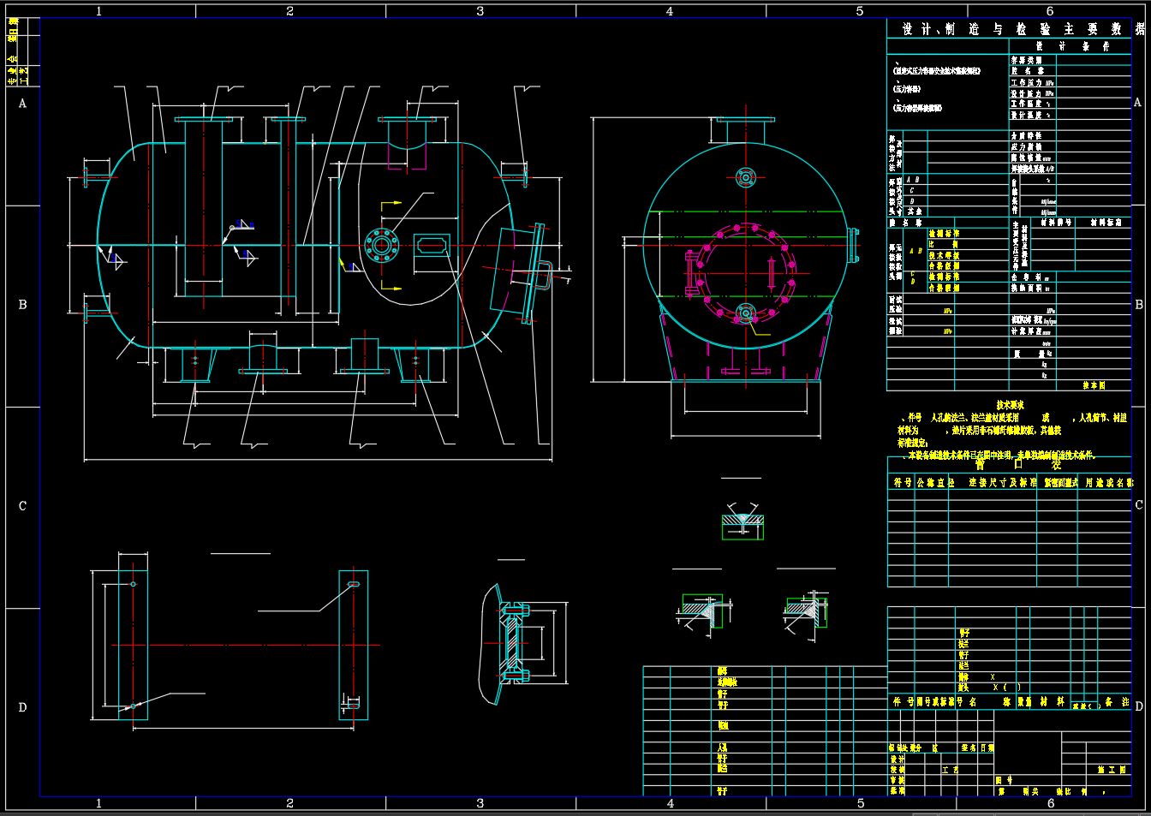Click the 施工图 cell in the title block
Image resolution: width=1151 pixels, height=816 pixels.
[x=1112, y=770]
